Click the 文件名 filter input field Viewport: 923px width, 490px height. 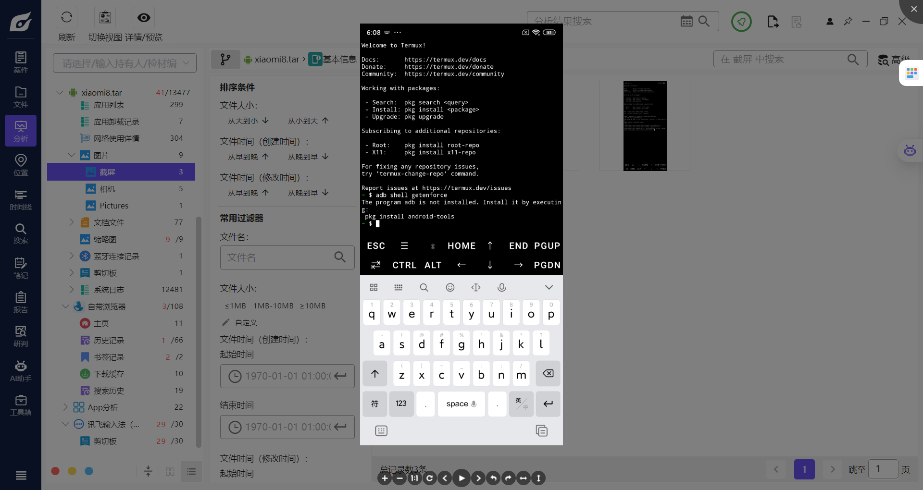pos(287,257)
